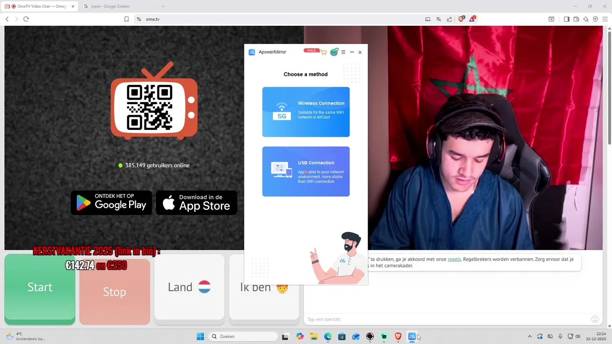Open the Brave Rewards triangle icon

473,19
